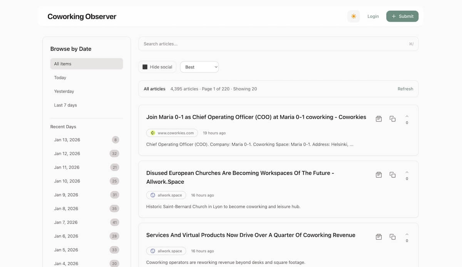The height and width of the screenshot is (267, 462).
Task: Click Refresh in the articles bar
Action: pos(405,89)
